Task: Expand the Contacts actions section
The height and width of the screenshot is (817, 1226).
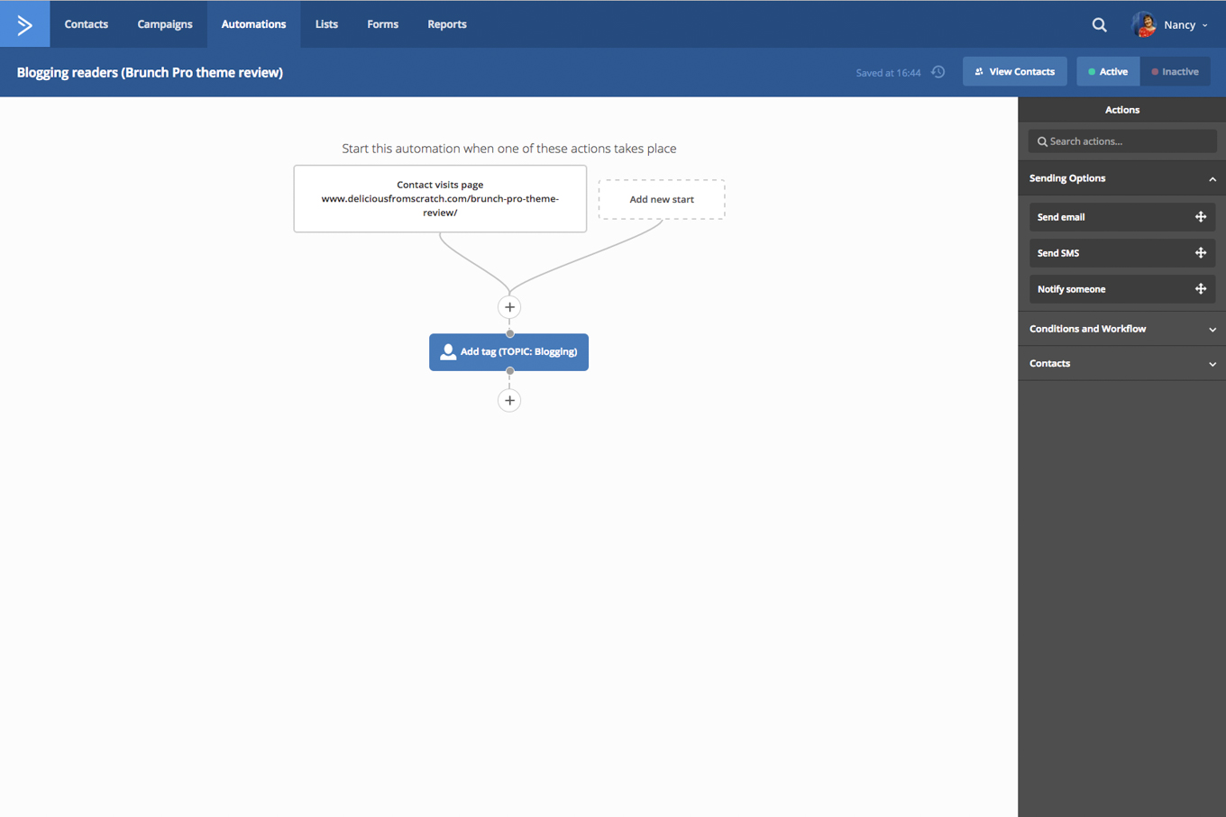Action: pos(1212,364)
